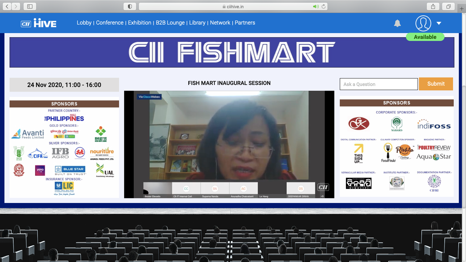466x262 pixels.
Task: Click the LIC insurance sponsor logo
Action: point(64,188)
